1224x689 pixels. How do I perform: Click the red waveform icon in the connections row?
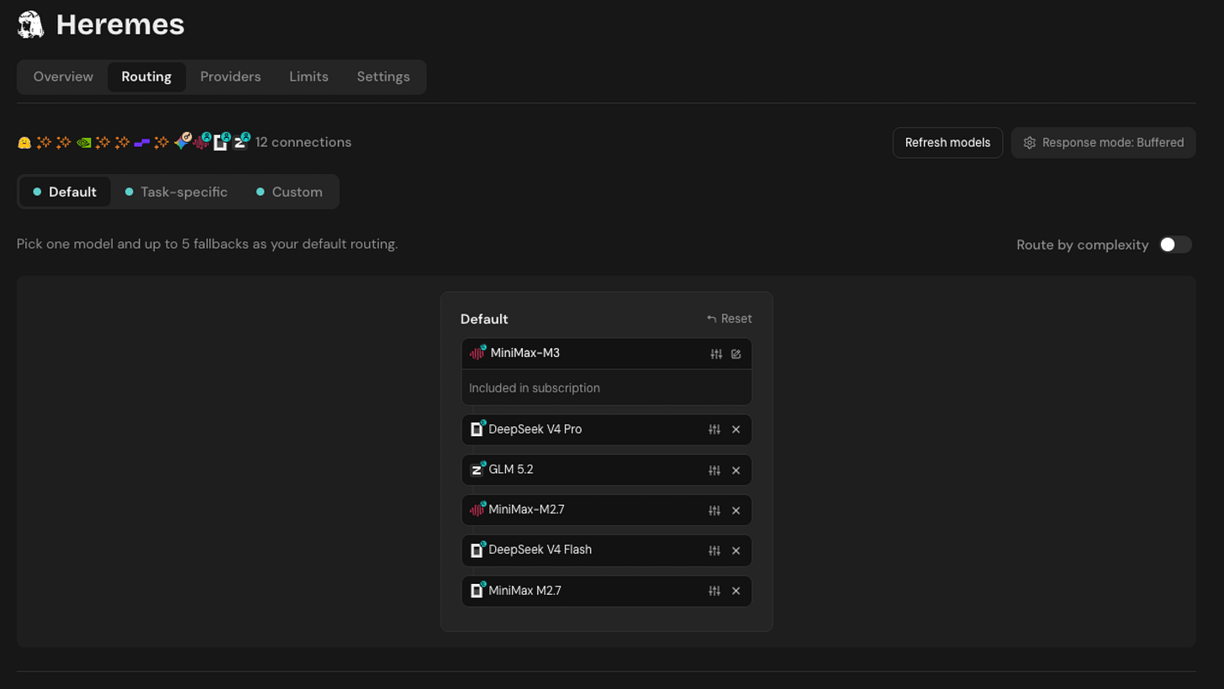pos(201,142)
